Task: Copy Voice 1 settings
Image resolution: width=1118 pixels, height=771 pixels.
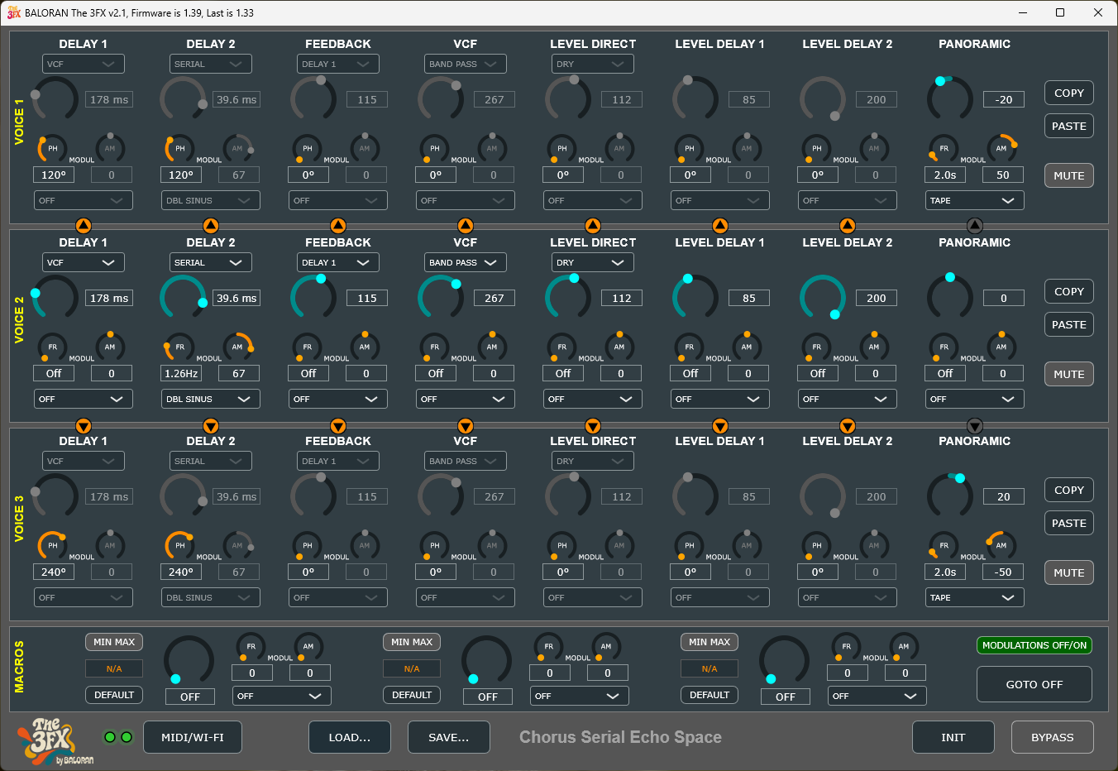Action: pyautogui.click(x=1068, y=93)
